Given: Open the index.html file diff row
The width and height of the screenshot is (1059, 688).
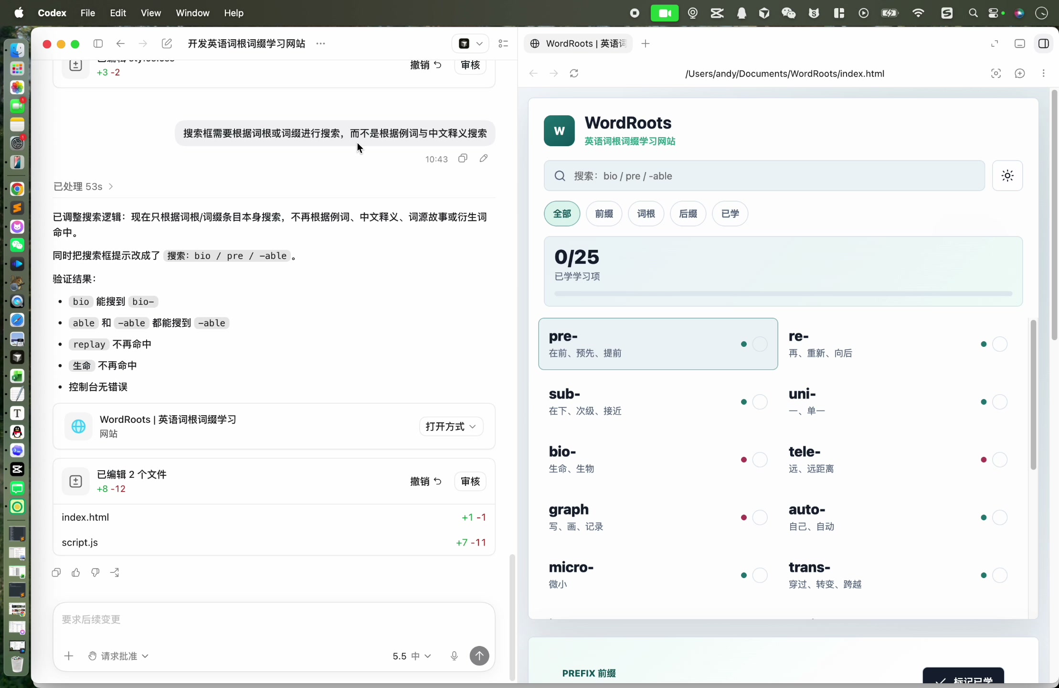Looking at the screenshot, I should click(274, 517).
